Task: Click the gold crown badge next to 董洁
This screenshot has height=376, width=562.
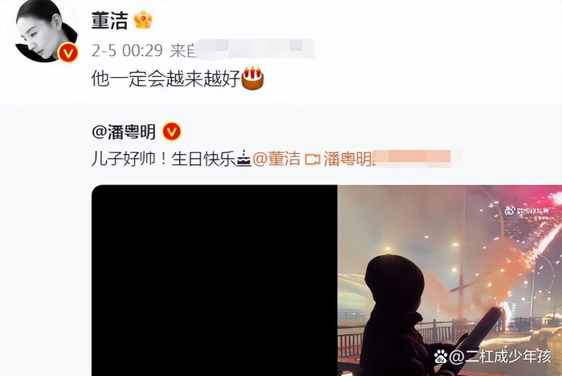Action: tap(143, 20)
